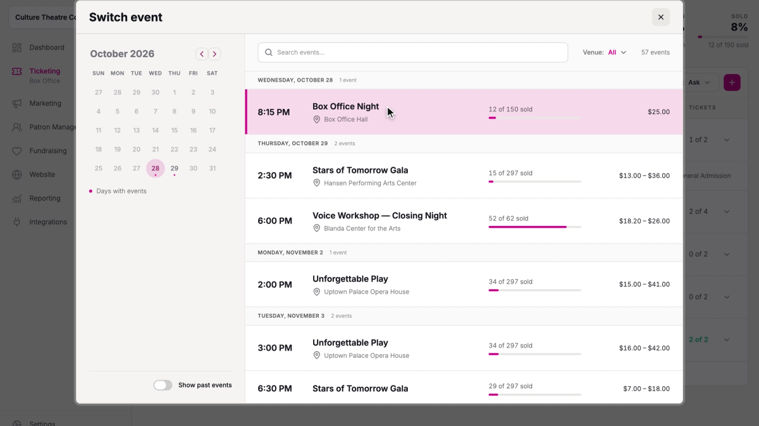Click the location pin beside Box Office Hall
759x426 pixels.
click(317, 120)
